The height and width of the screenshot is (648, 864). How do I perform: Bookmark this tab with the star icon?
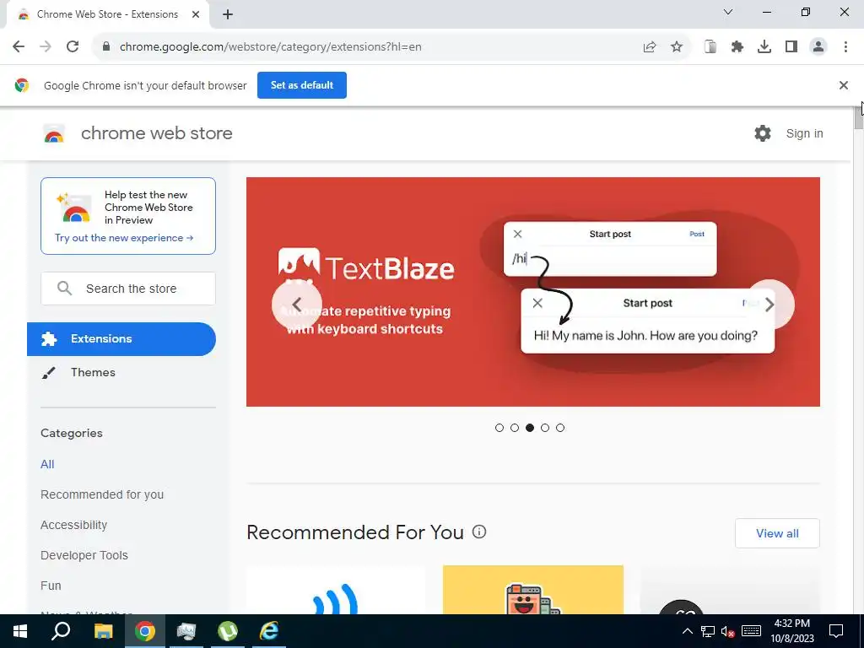pos(677,47)
